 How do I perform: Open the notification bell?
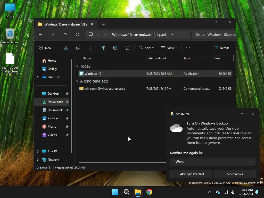pyautogui.click(x=257, y=192)
